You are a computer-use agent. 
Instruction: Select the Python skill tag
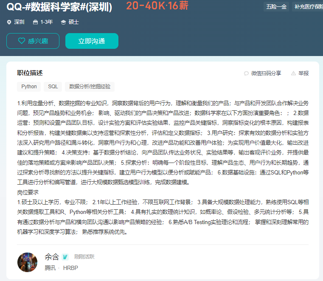pyautogui.click(x=29, y=87)
